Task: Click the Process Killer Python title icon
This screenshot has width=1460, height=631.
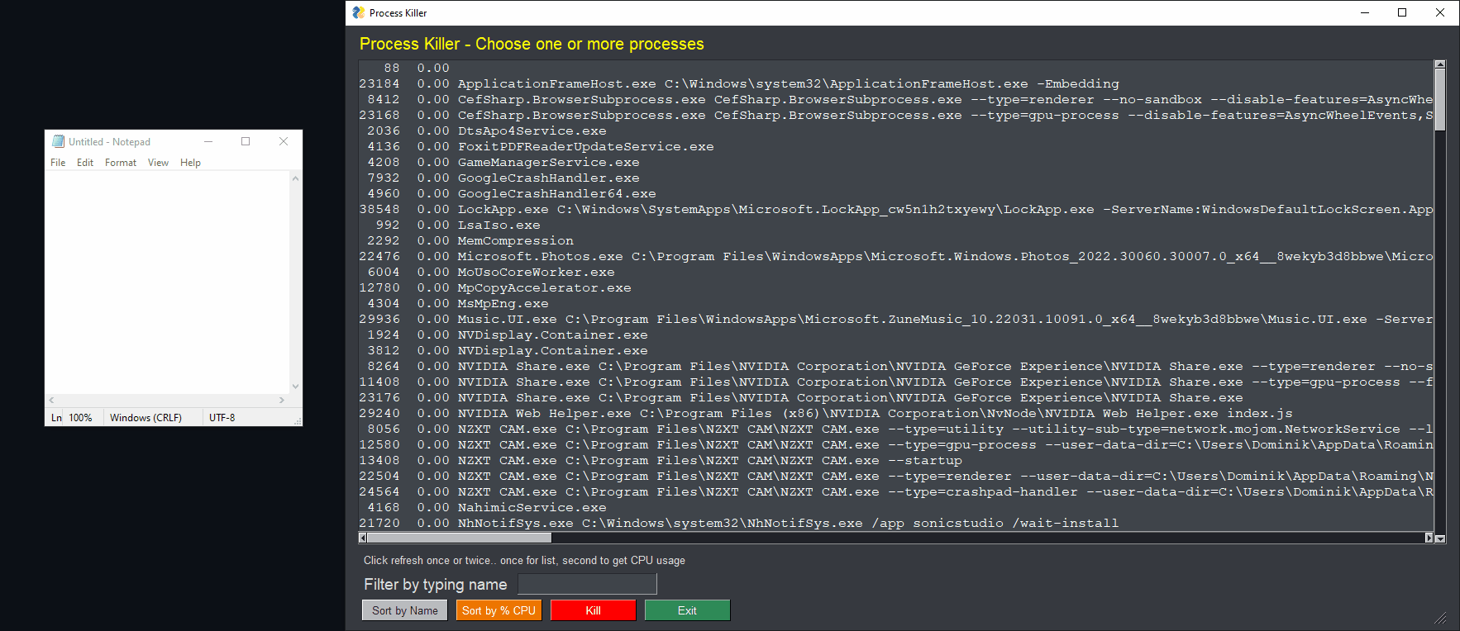Action: click(x=358, y=12)
